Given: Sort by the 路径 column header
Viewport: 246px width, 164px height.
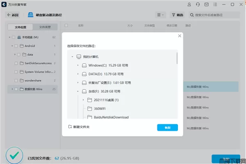Looking at the screenshot, I should (188, 25).
